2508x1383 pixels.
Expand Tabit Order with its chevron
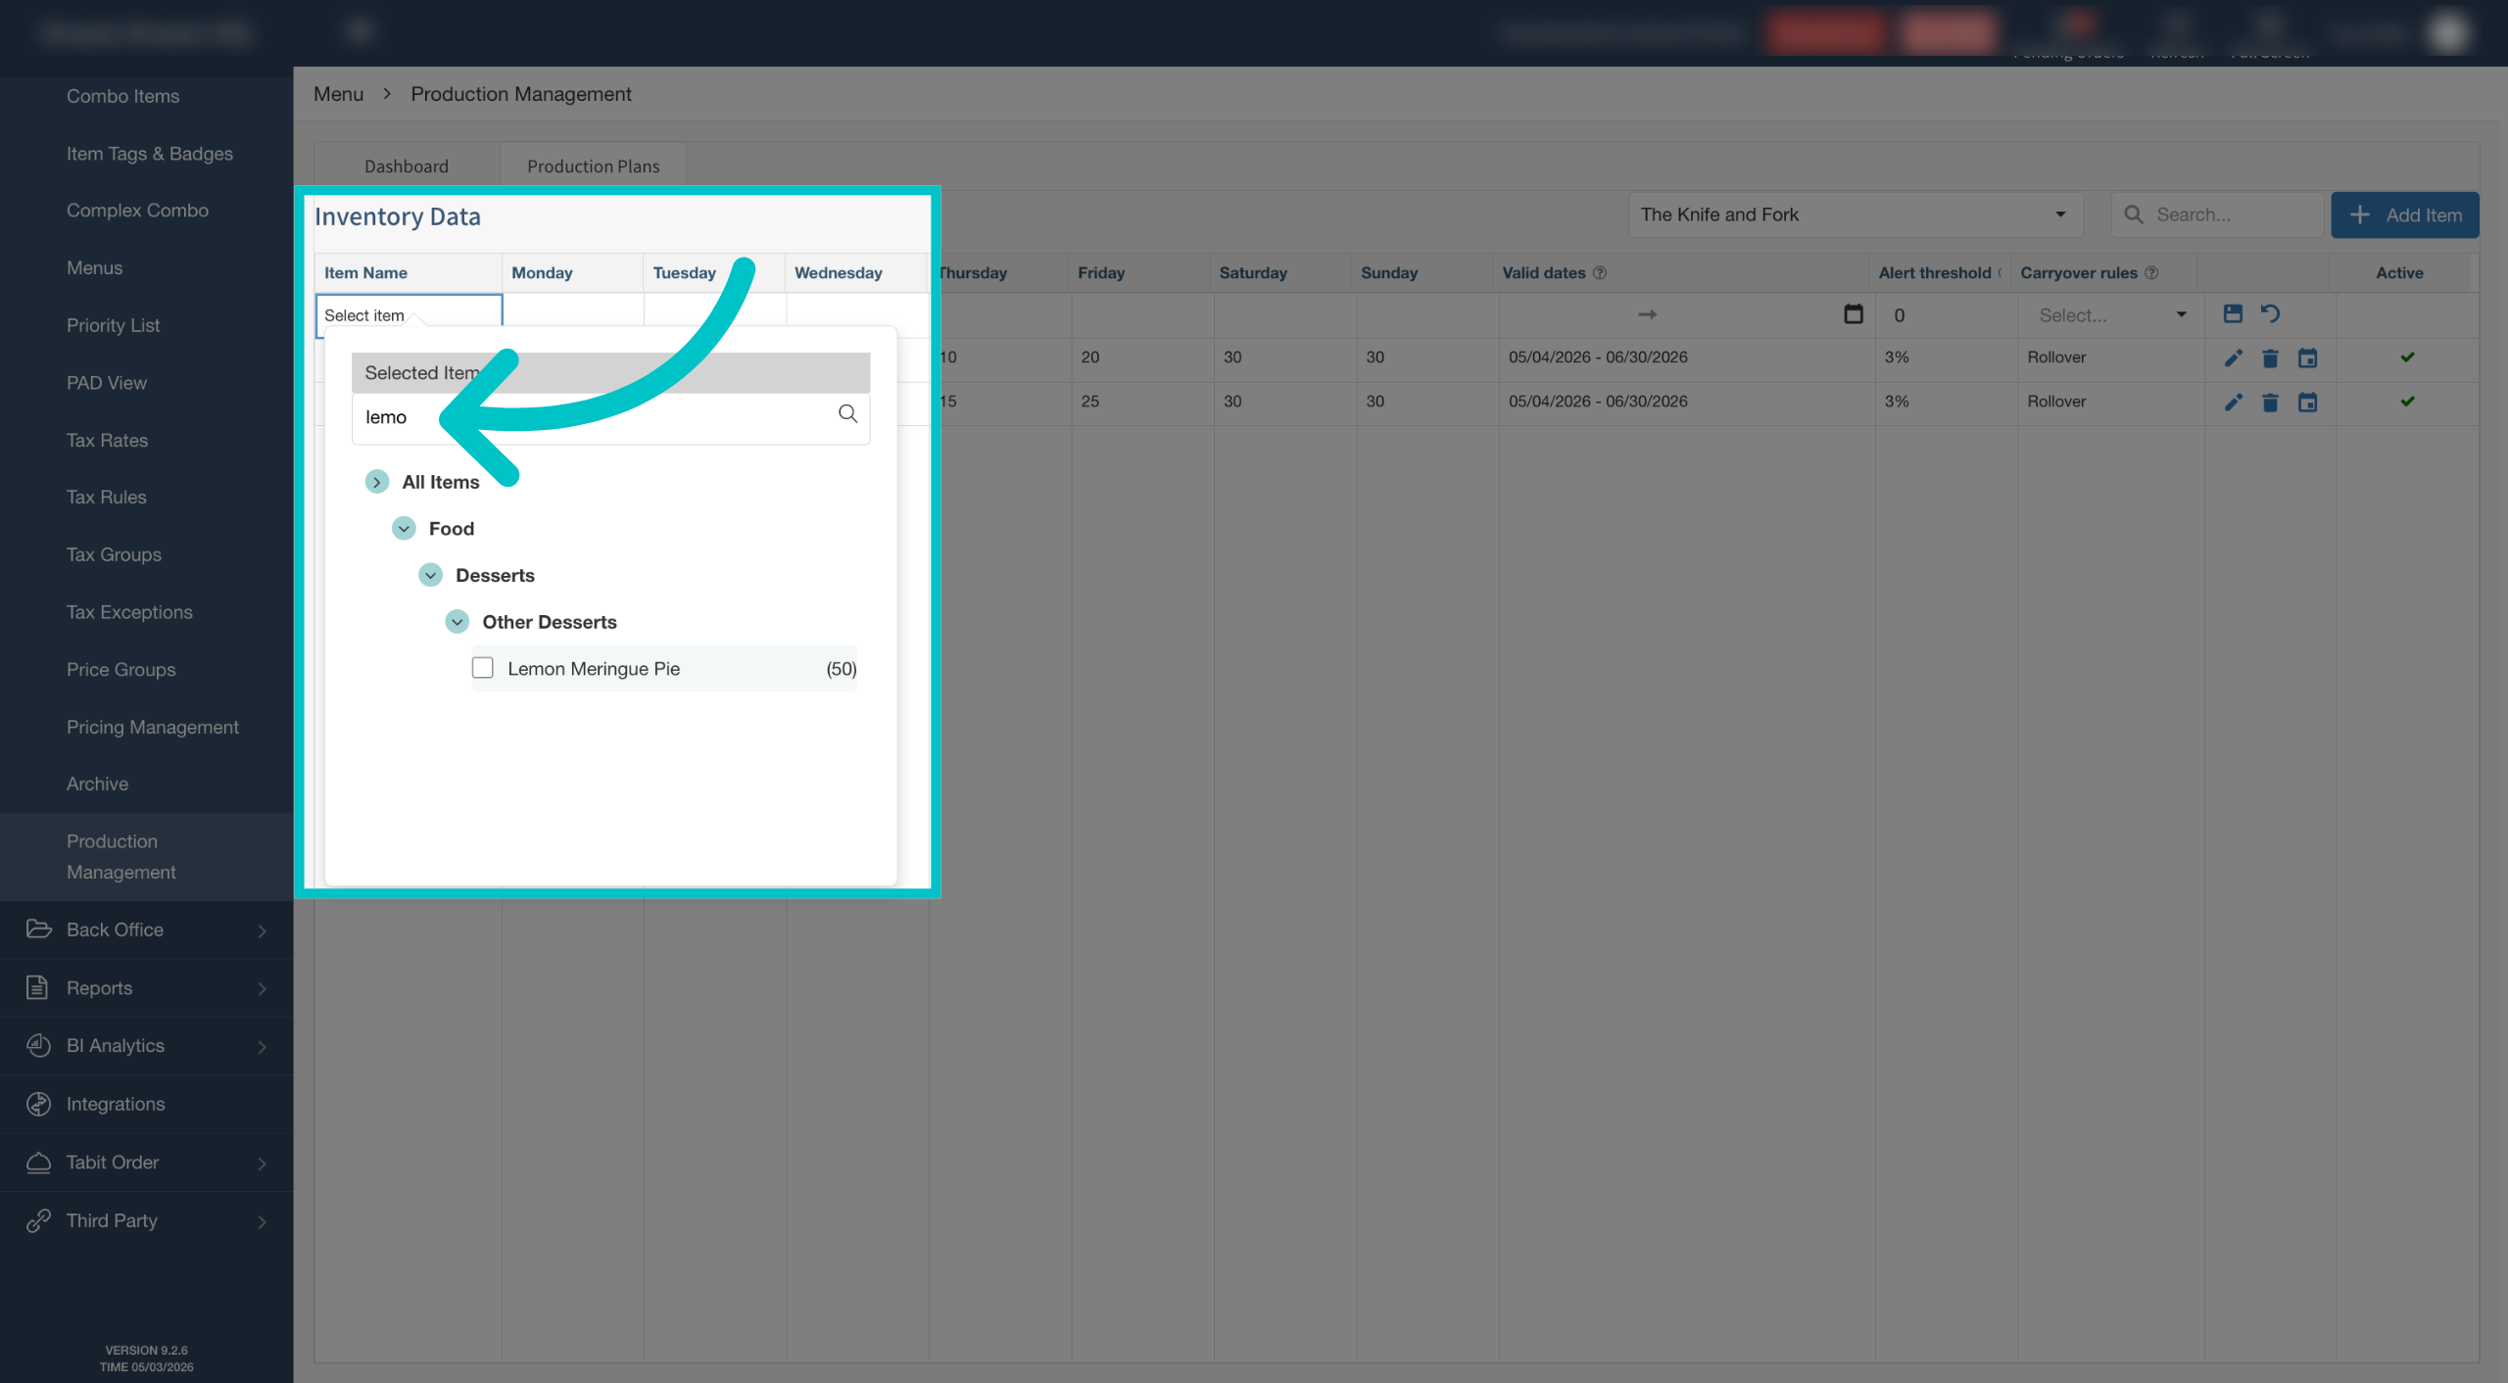(x=262, y=1164)
